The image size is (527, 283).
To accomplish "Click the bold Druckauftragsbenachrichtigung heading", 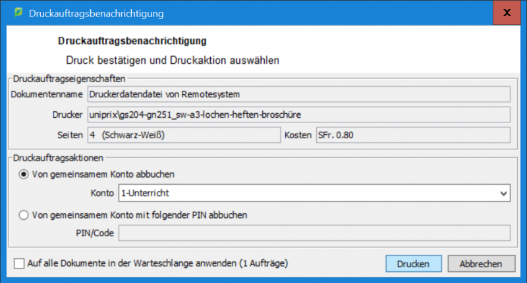I will click(132, 41).
